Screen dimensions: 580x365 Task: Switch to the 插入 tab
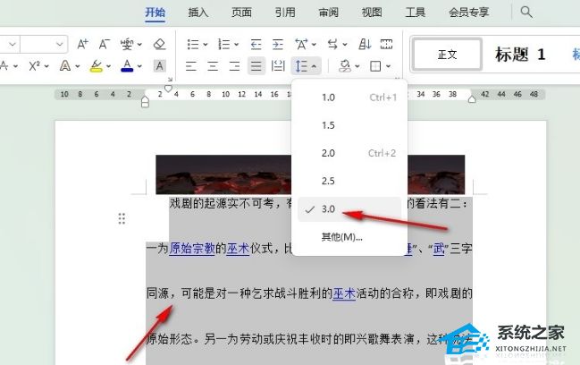198,13
